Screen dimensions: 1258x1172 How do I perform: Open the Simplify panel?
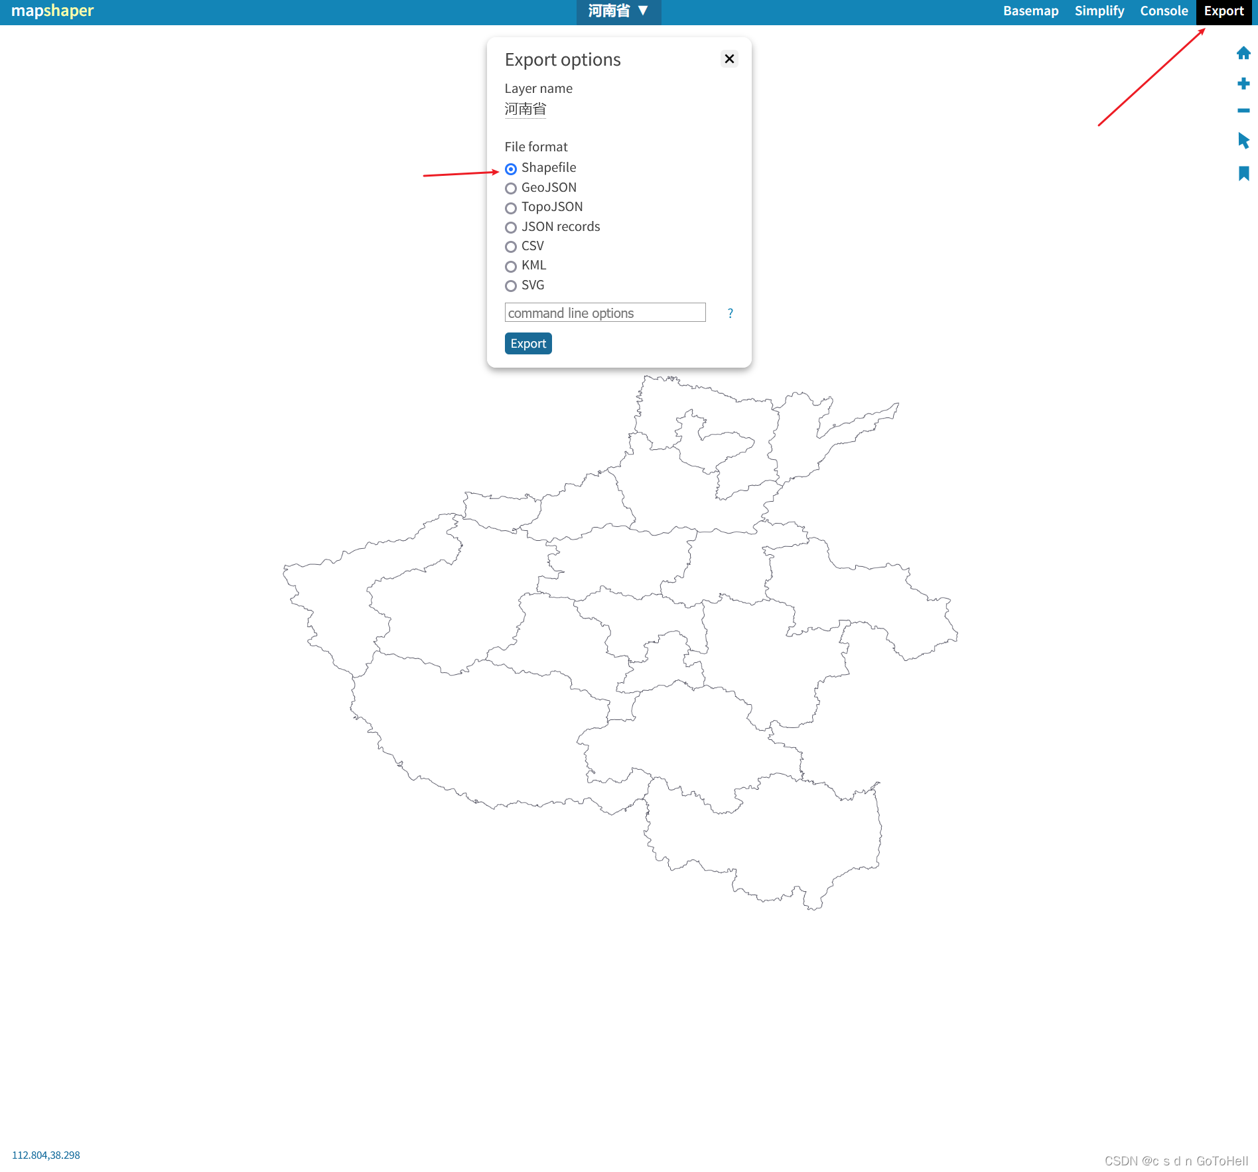(1099, 11)
